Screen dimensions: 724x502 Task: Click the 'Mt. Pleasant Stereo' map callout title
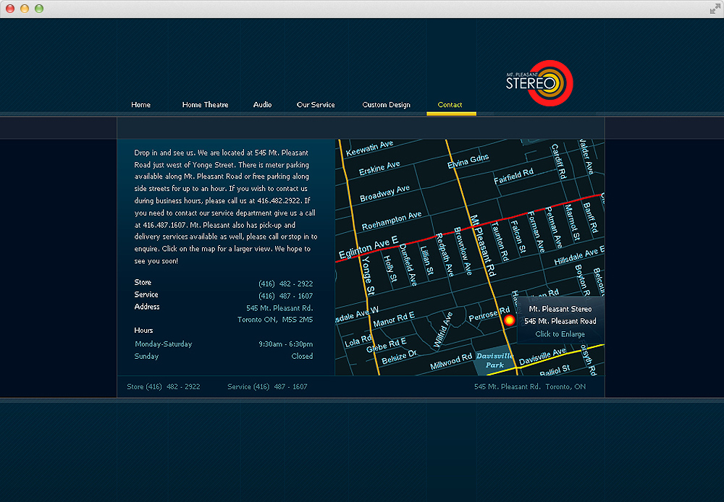(x=560, y=309)
